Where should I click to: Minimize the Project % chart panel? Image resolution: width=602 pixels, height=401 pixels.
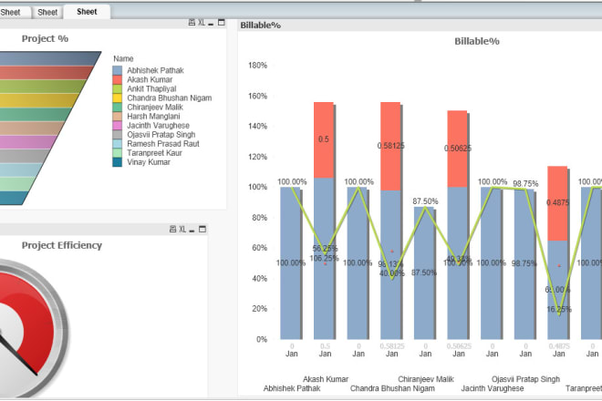tap(211, 24)
